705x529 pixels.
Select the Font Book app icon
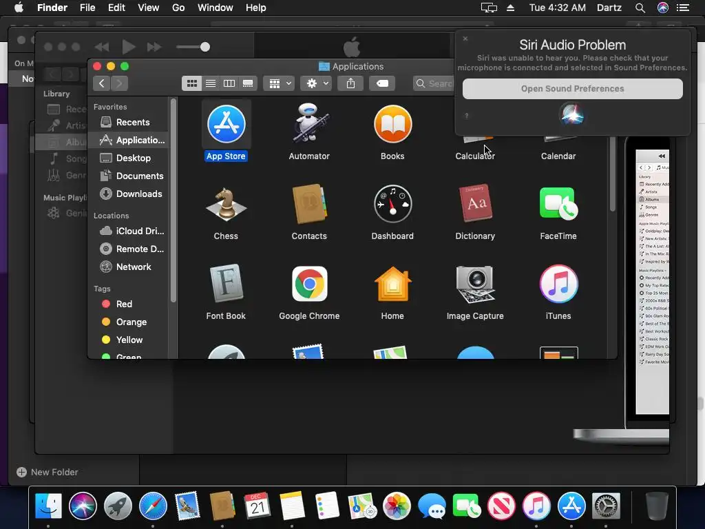(x=226, y=283)
